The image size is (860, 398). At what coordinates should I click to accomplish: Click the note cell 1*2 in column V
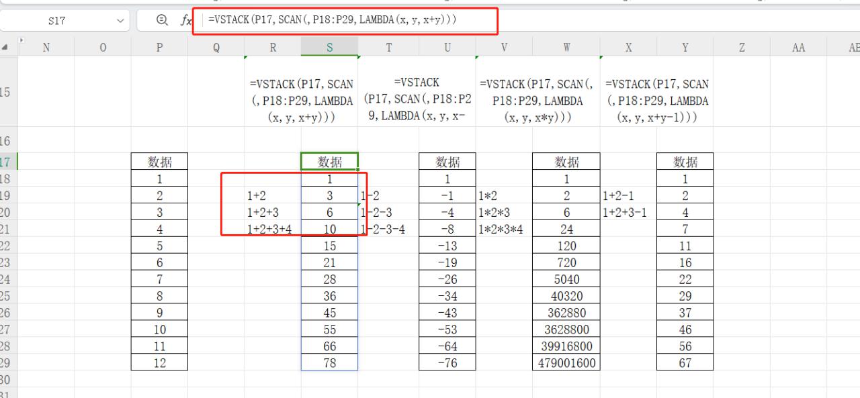coord(504,195)
